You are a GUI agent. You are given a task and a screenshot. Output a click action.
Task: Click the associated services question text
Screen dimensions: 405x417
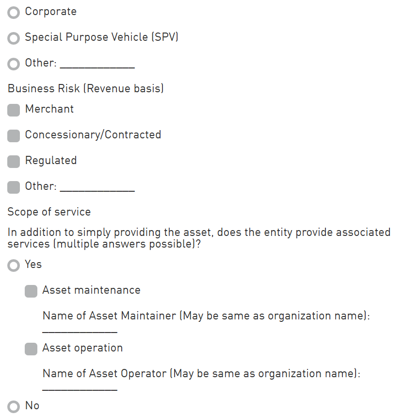[199, 238]
